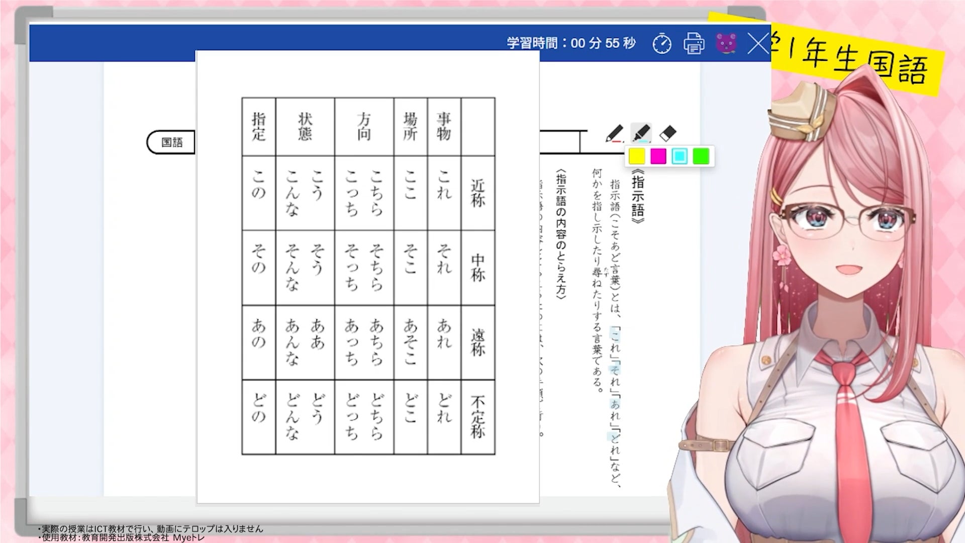Viewport: 965px width, 543px height.
Task: Click the 国語 subject label button
Action: [172, 142]
